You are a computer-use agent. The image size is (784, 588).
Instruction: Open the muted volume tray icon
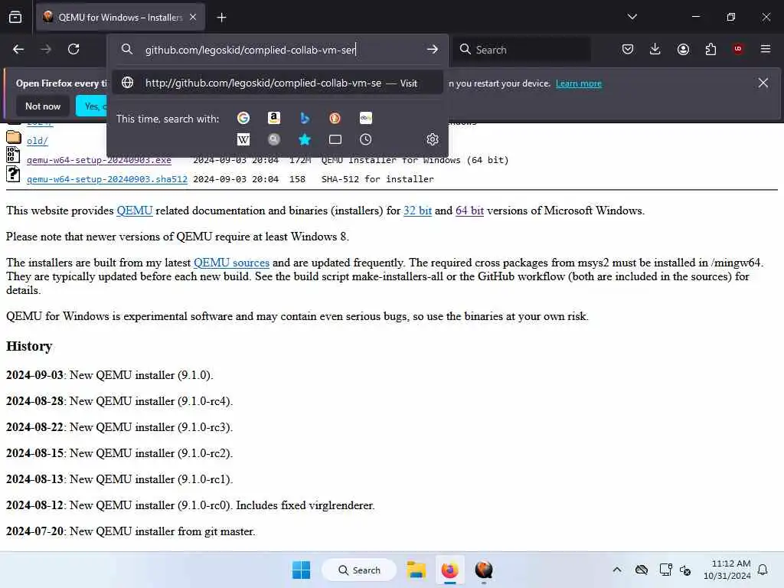click(x=685, y=570)
